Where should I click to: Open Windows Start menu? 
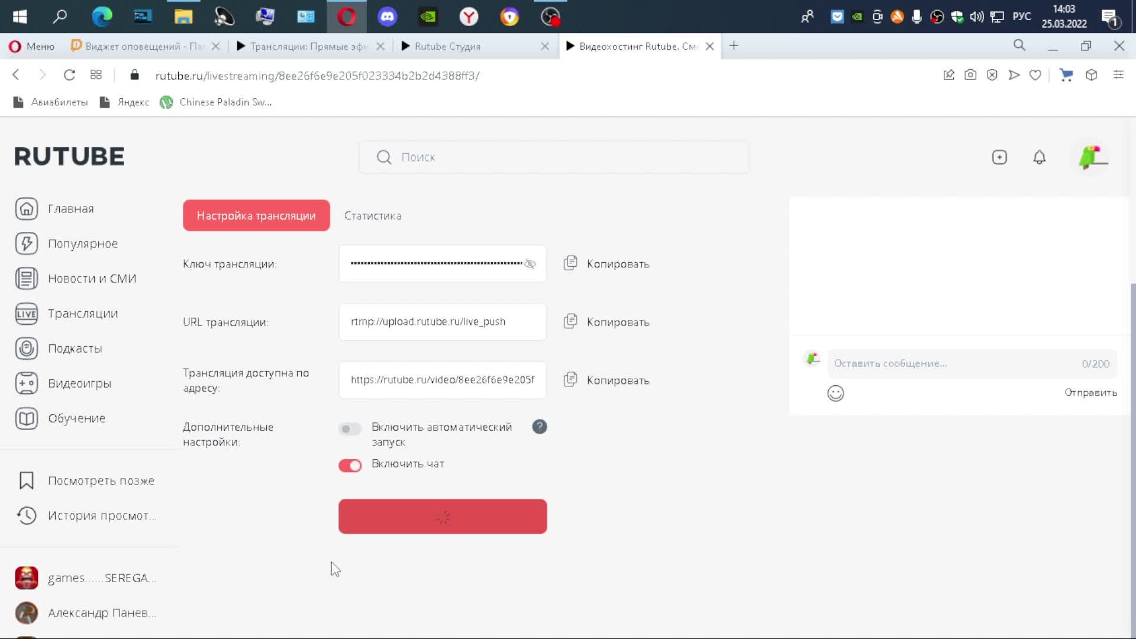20,17
